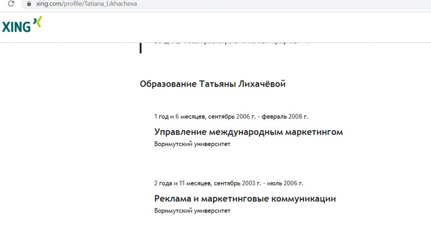Image resolution: width=431 pixels, height=229 pixels.
Task: Open 'Управление международным маркетингом' education entry
Action: click(x=248, y=132)
